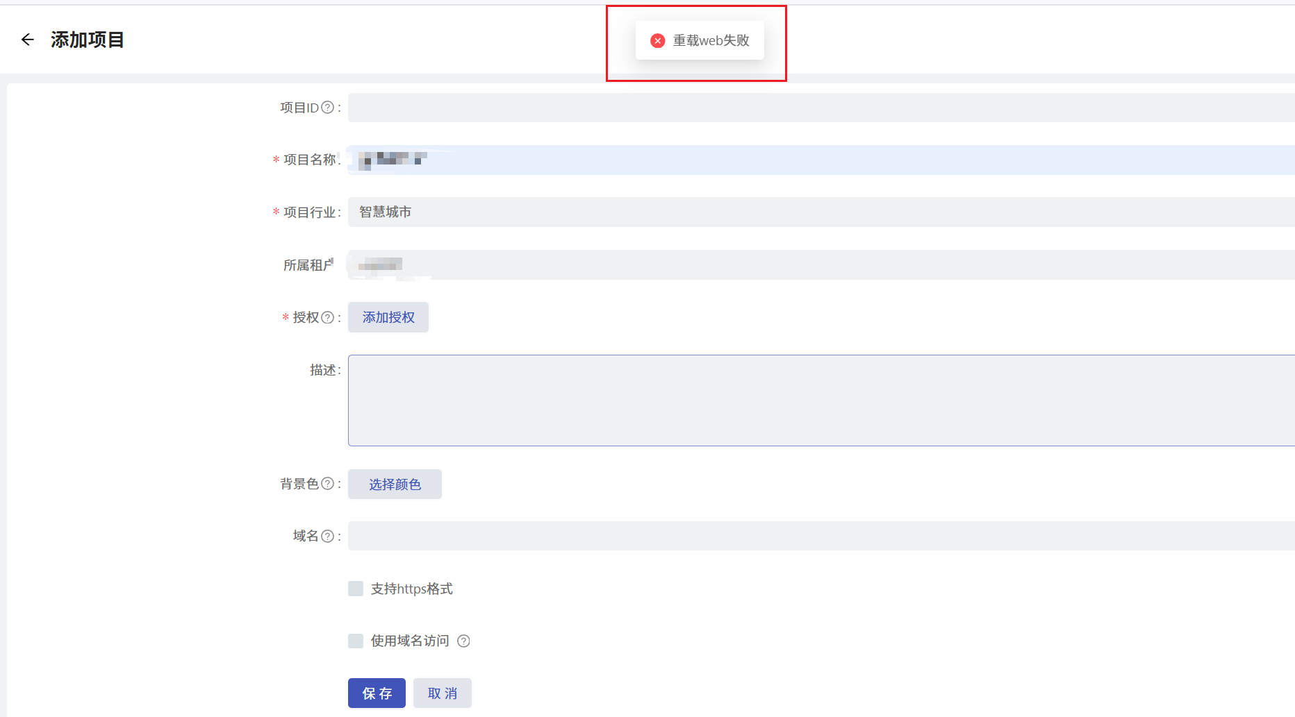Open the help tooltip next to 背景色

[x=327, y=483]
